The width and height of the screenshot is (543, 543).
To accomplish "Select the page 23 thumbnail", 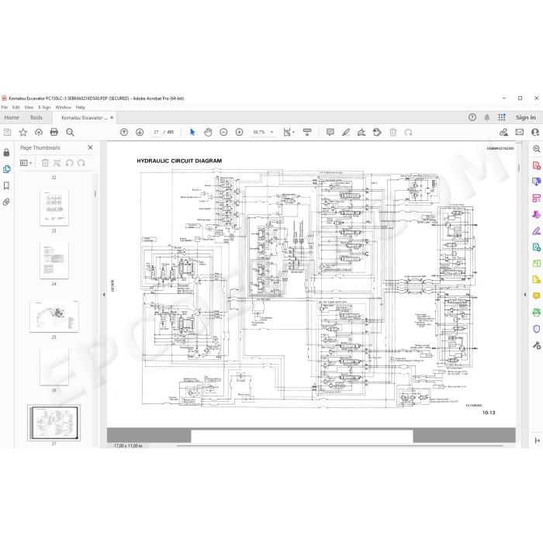I will point(54,207).
